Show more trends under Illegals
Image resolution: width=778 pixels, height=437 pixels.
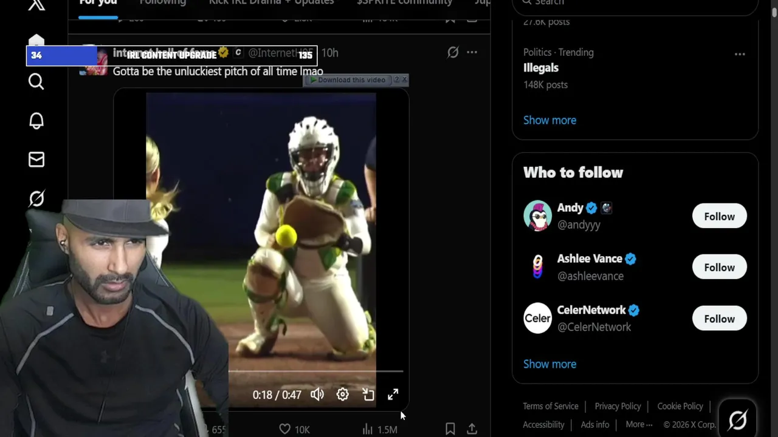point(549,120)
